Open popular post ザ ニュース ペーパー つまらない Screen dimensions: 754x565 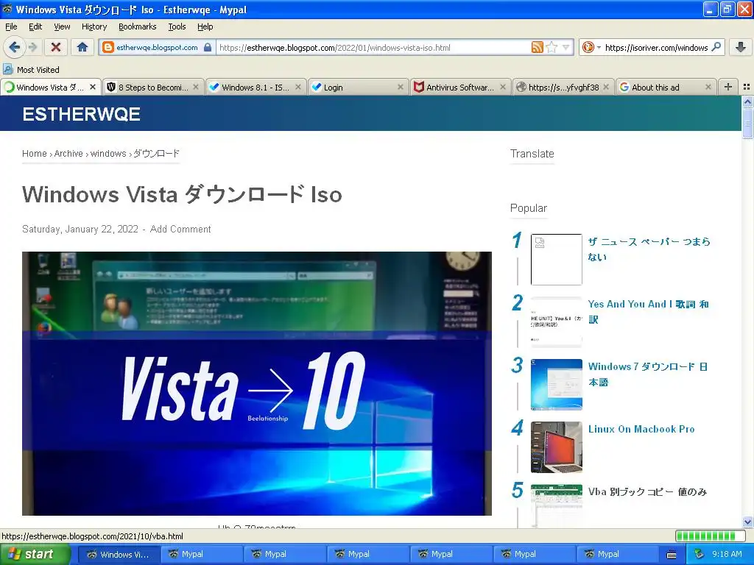(649, 249)
